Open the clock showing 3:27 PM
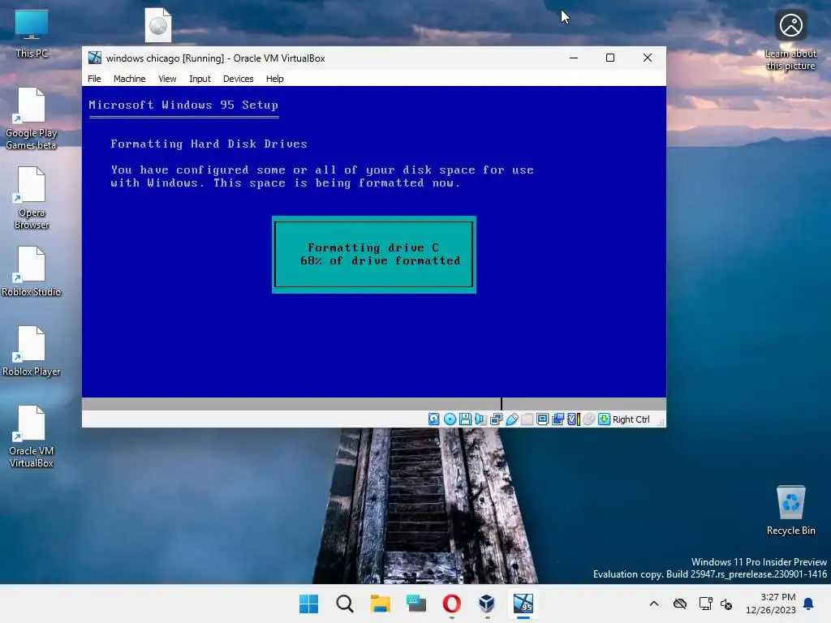 click(x=771, y=604)
